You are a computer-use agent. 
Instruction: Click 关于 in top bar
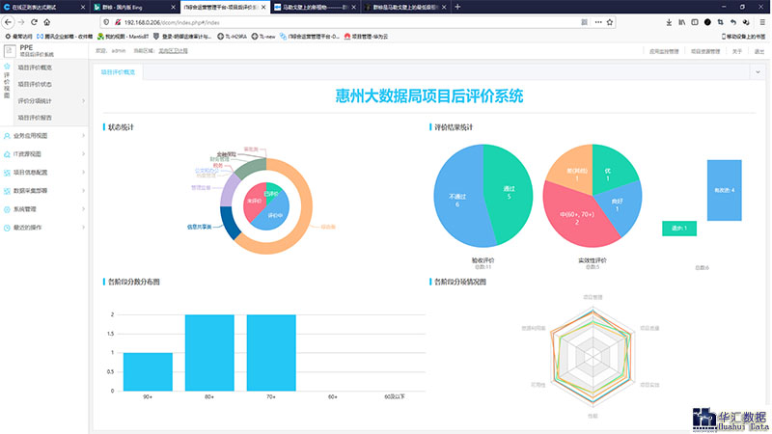(x=736, y=51)
